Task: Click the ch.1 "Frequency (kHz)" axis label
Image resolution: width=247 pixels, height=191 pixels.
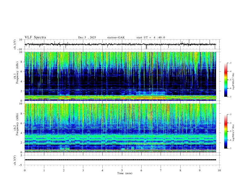Action: point(17,73)
